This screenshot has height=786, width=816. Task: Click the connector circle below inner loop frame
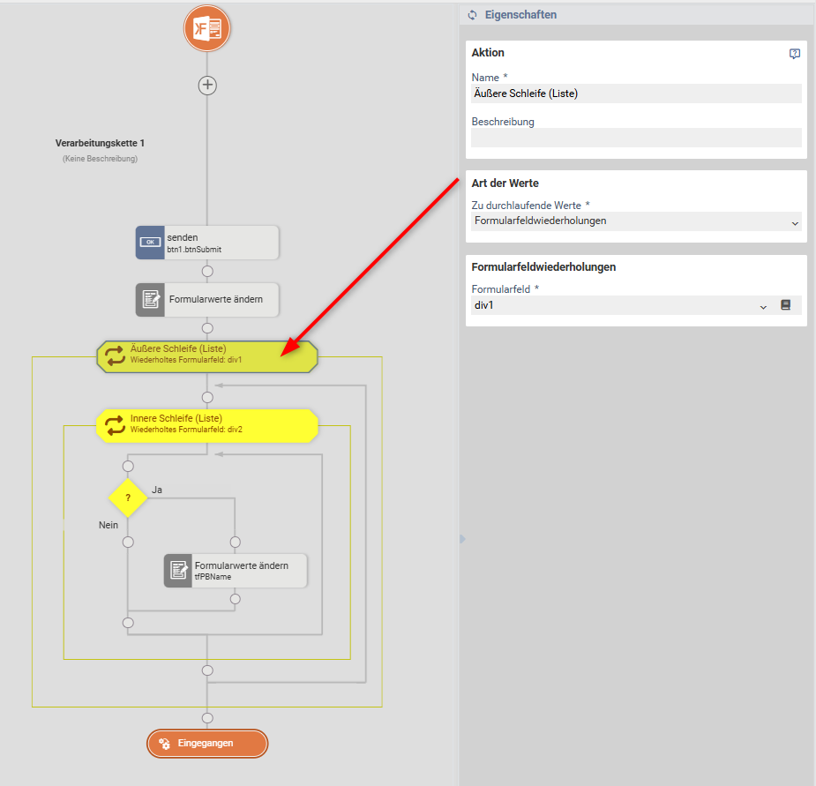tap(207, 670)
